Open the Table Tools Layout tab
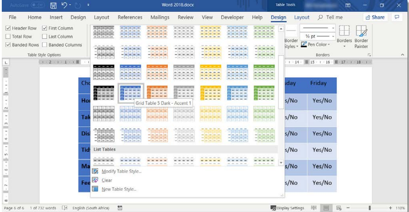 tap(302, 17)
